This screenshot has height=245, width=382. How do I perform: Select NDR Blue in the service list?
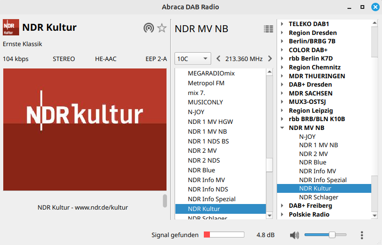[x=201, y=170]
